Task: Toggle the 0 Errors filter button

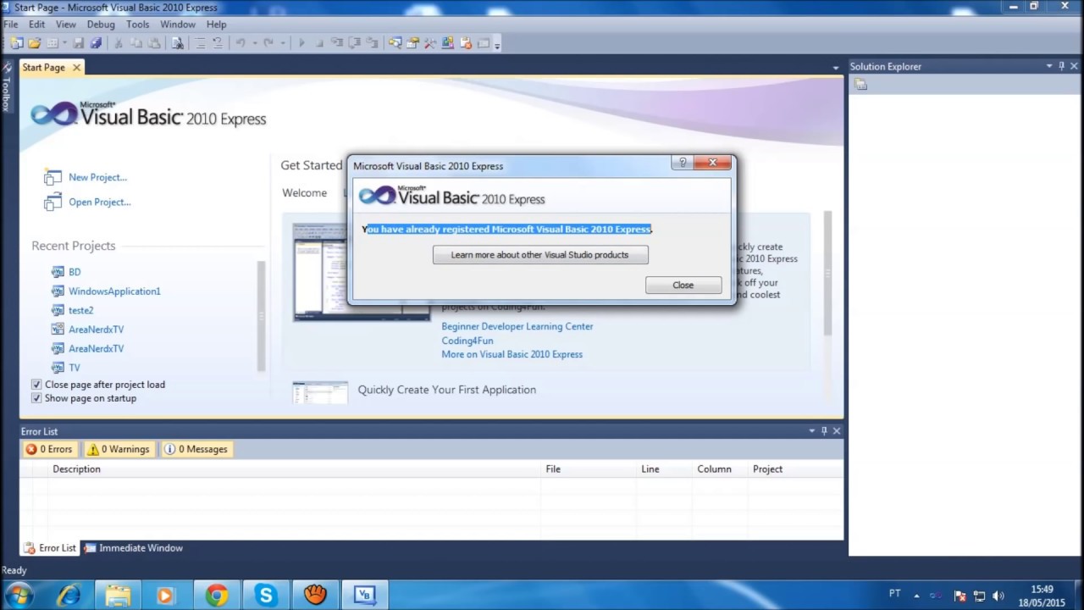Action: [x=49, y=449]
